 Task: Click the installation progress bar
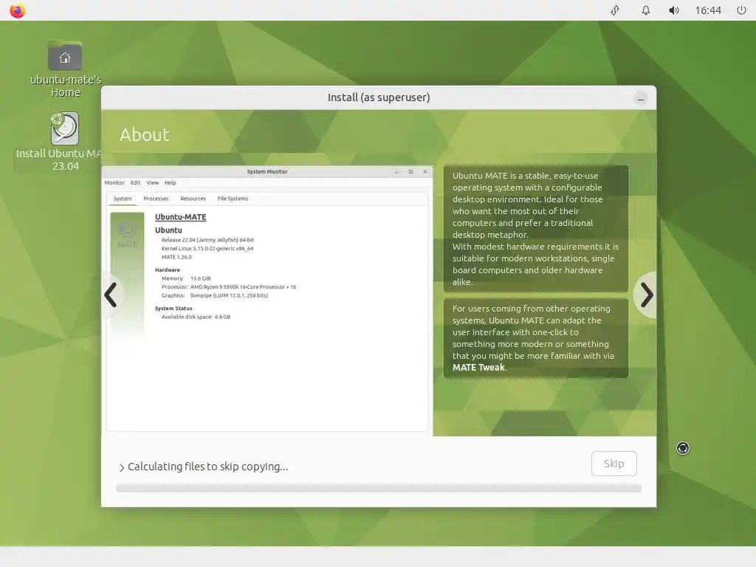click(379, 489)
